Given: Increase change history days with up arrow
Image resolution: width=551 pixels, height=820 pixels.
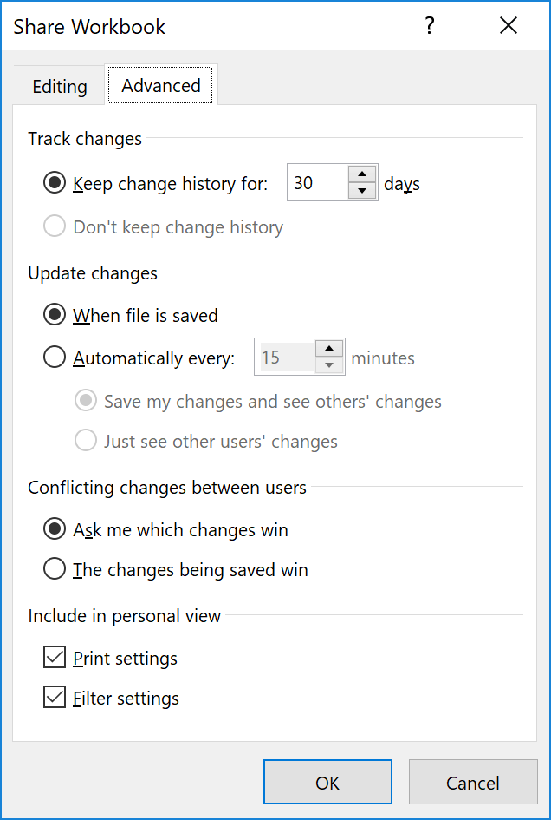Looking at the screenshot, I should click(x=362, y=174).
